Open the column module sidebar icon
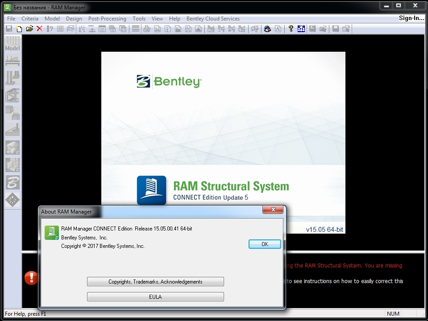 coord(12,78)
